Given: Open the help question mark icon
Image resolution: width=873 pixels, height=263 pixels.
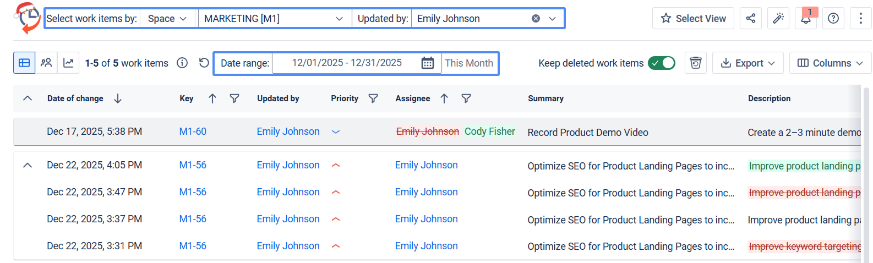Looking at the screenshot, I should pyautogui.click(x=833, y=19).
